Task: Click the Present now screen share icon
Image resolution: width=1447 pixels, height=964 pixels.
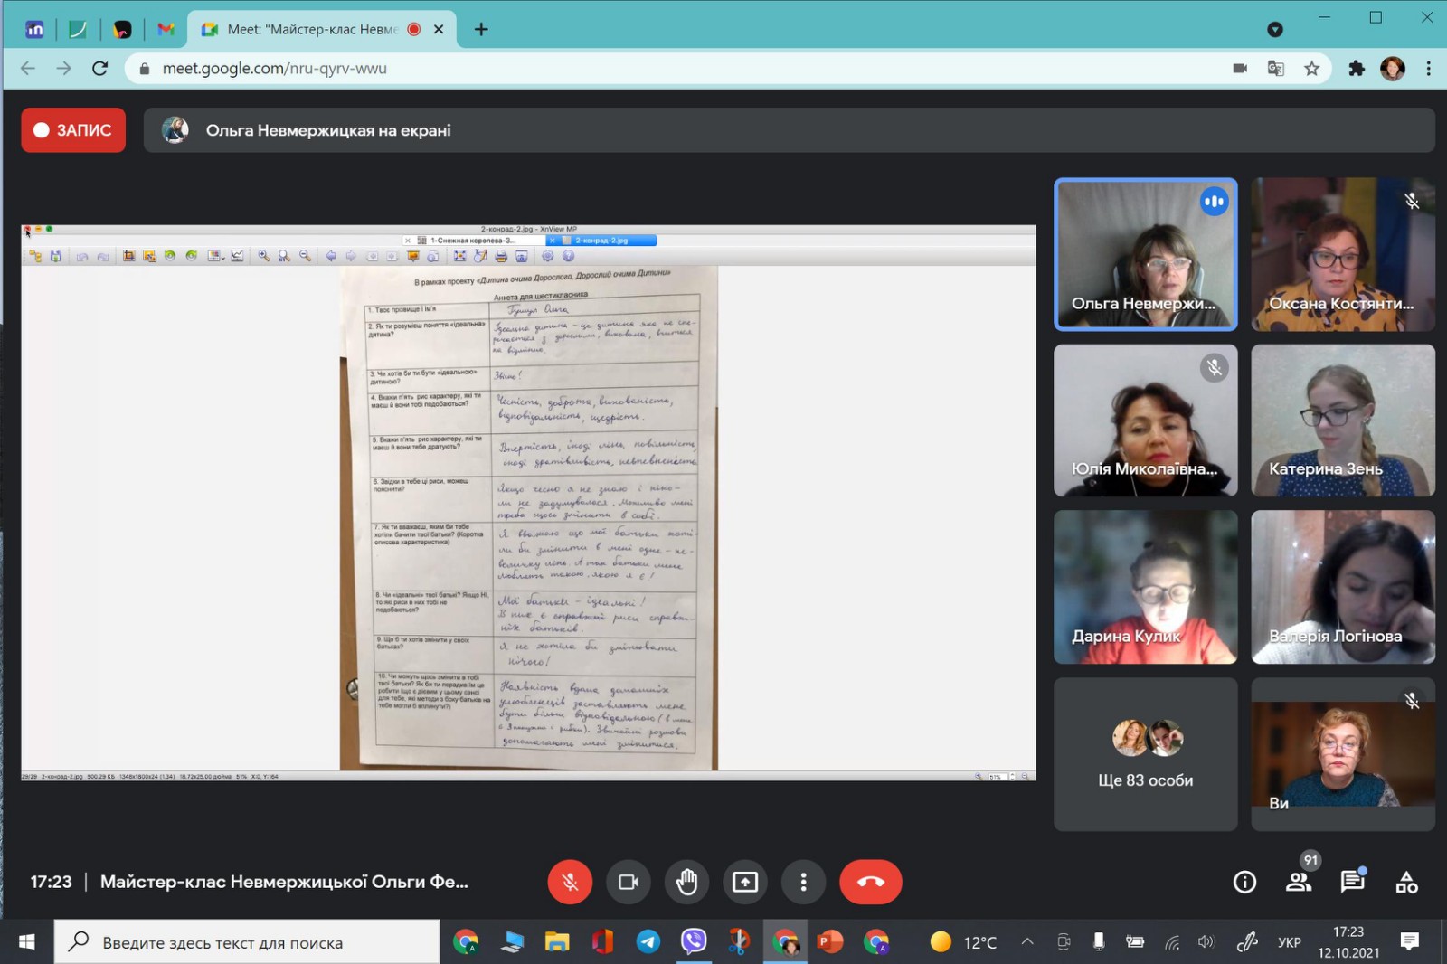Action: coord(745,882)
